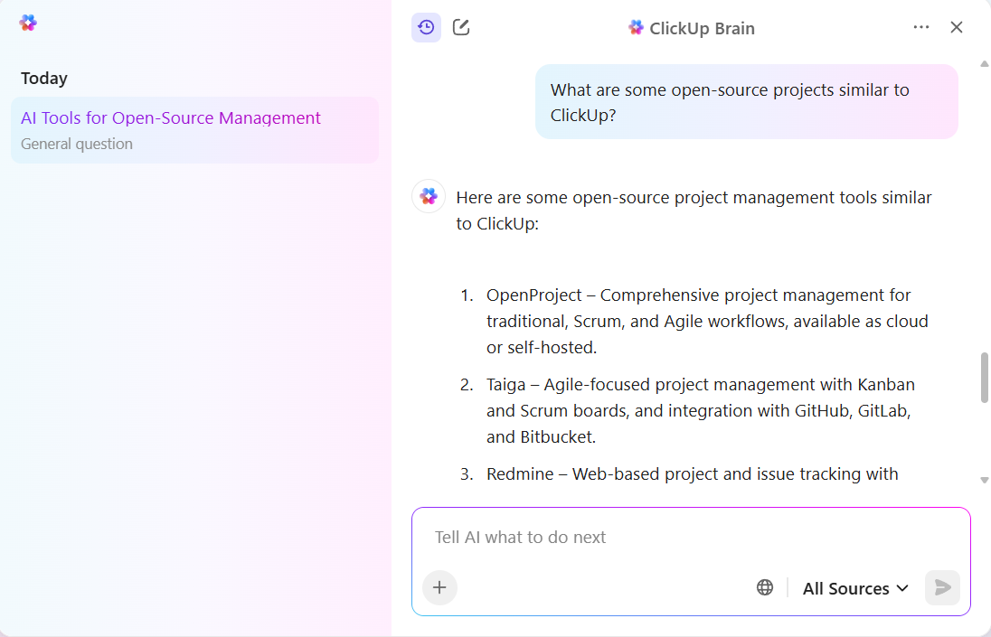Click the General question label
This screenshot has height=637, width=991.
click(x=76, y=144)
